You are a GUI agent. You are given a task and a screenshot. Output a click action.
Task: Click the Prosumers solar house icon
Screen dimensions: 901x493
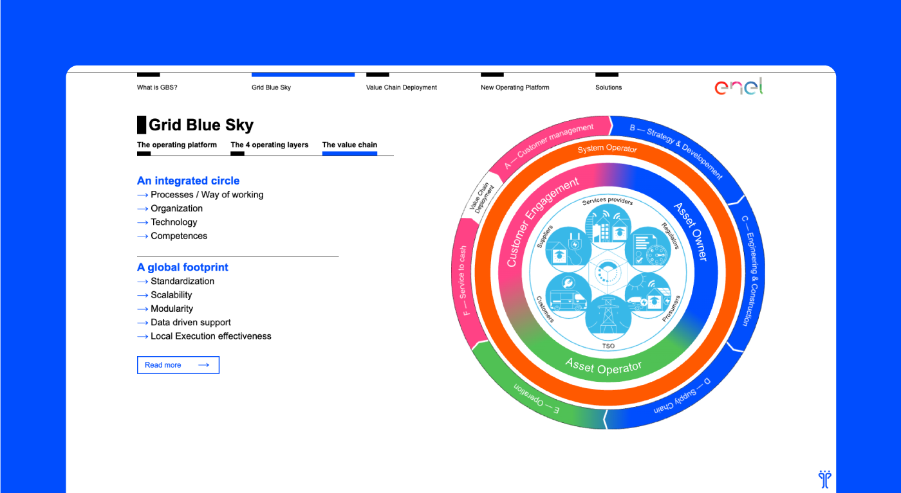click(647, 293)
